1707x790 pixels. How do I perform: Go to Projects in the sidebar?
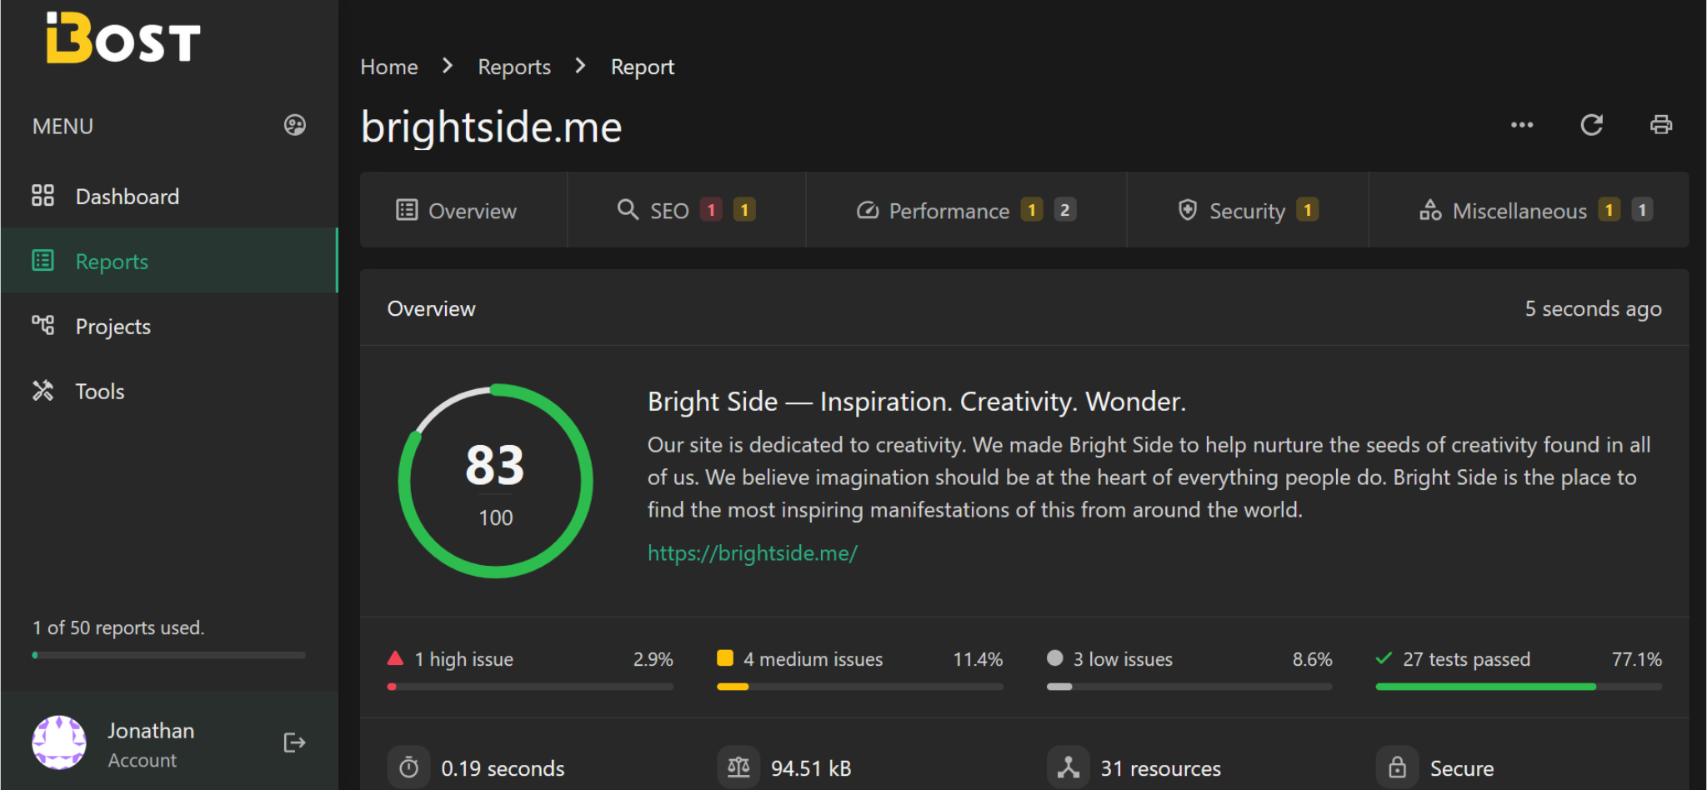169,326
